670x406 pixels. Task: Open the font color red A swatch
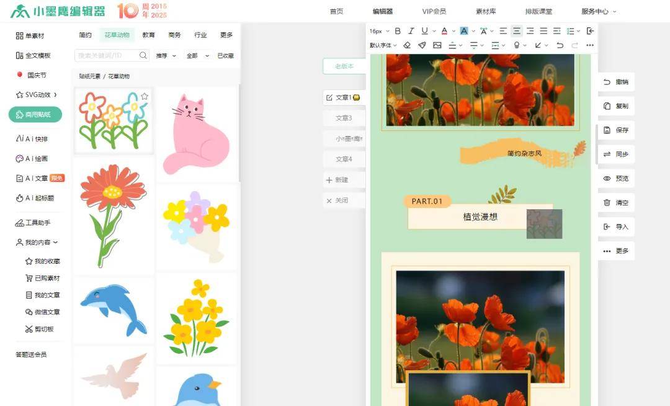pos(444,31)
